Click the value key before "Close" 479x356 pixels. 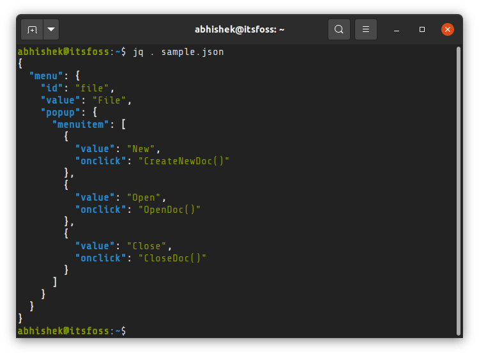[x=95, y=246]
